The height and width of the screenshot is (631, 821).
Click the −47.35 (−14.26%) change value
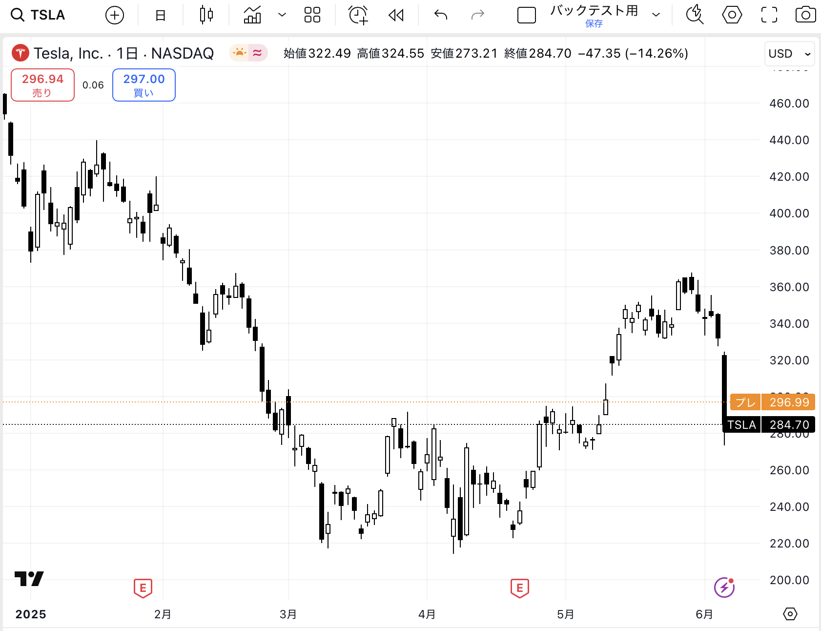(633, 53)
